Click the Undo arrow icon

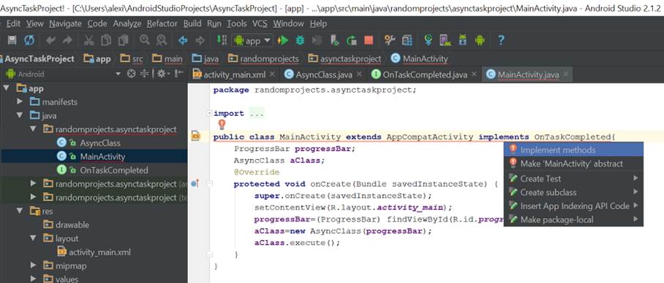[50, 40]
